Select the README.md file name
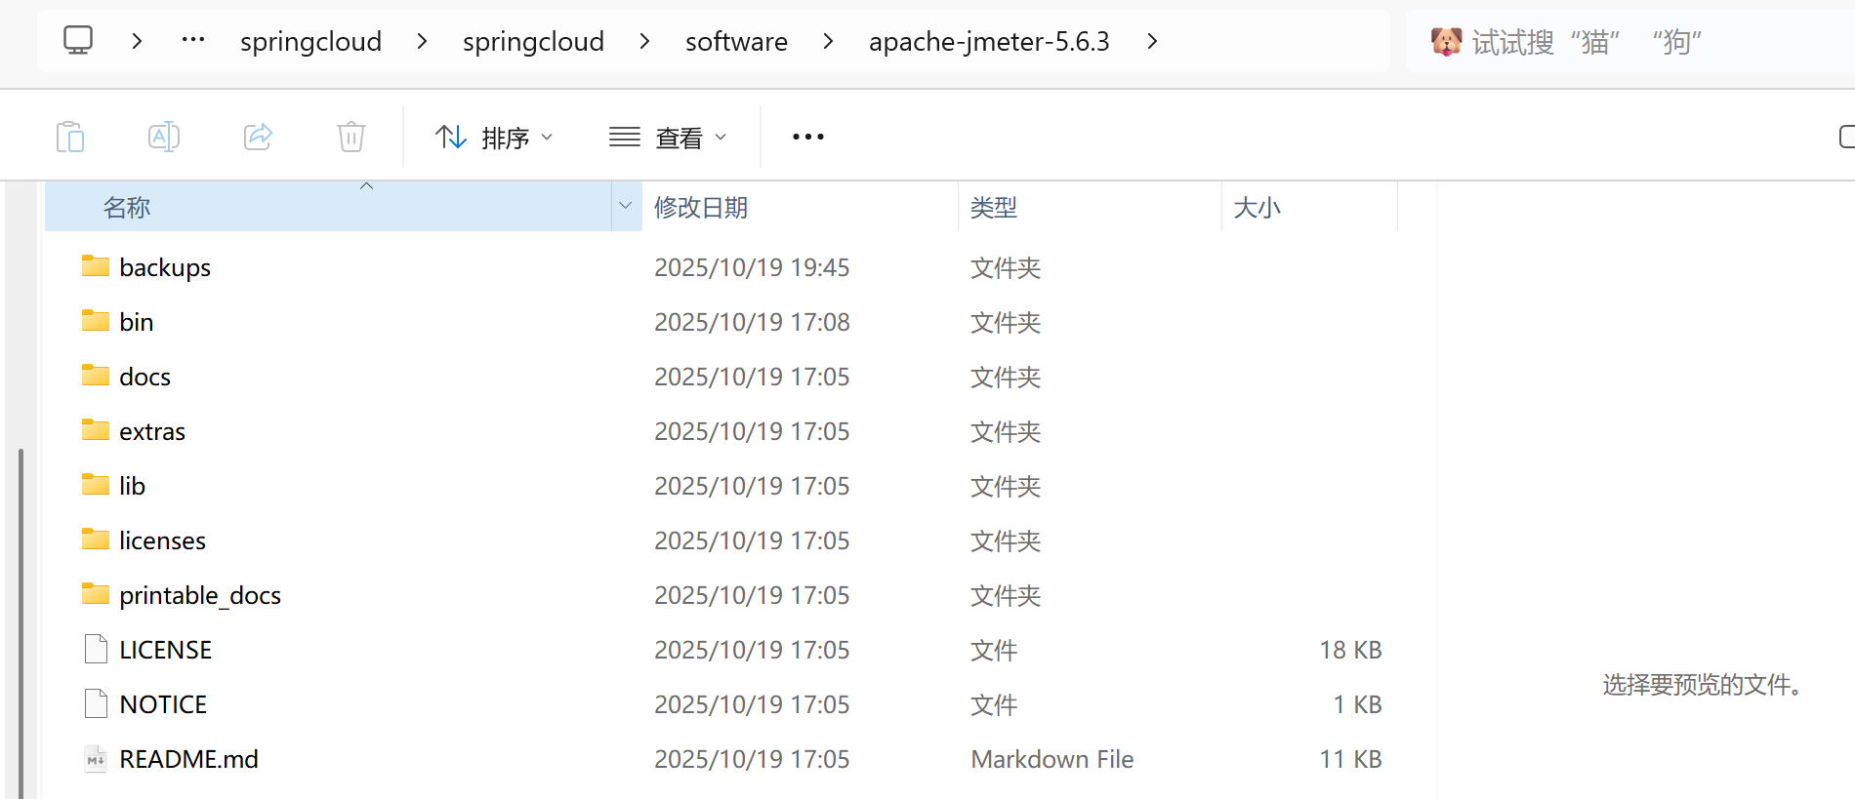1855x799 pixels. click(x=188, y=759)
